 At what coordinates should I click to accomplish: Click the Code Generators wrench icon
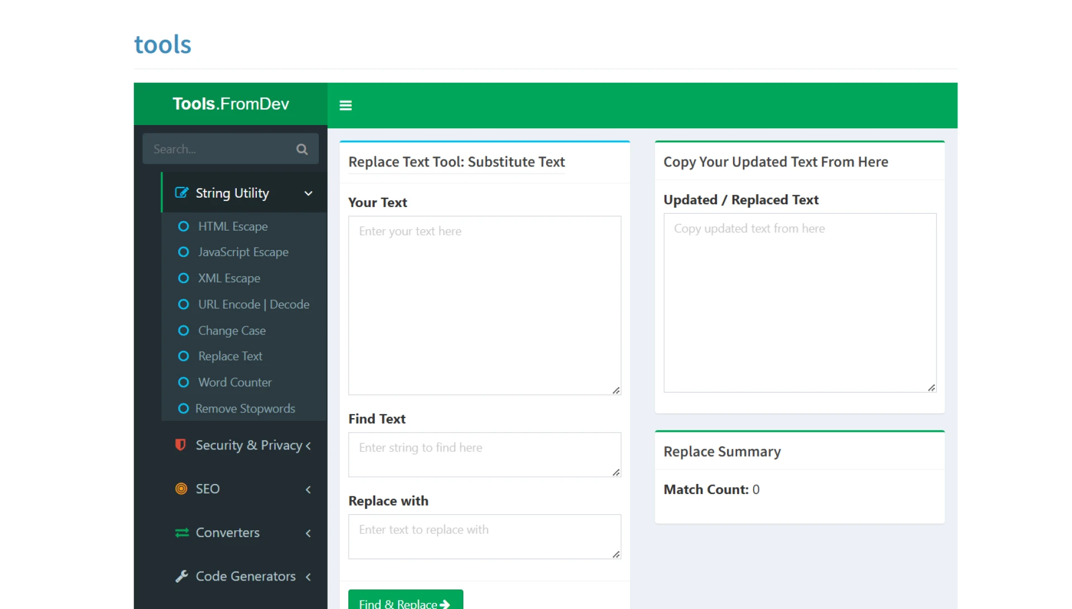tap(181, 576)
